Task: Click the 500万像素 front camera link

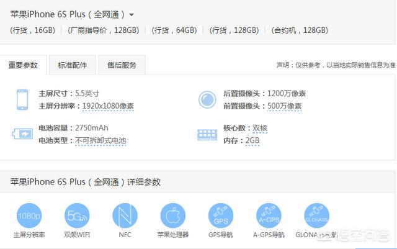Action: point(284,106)
